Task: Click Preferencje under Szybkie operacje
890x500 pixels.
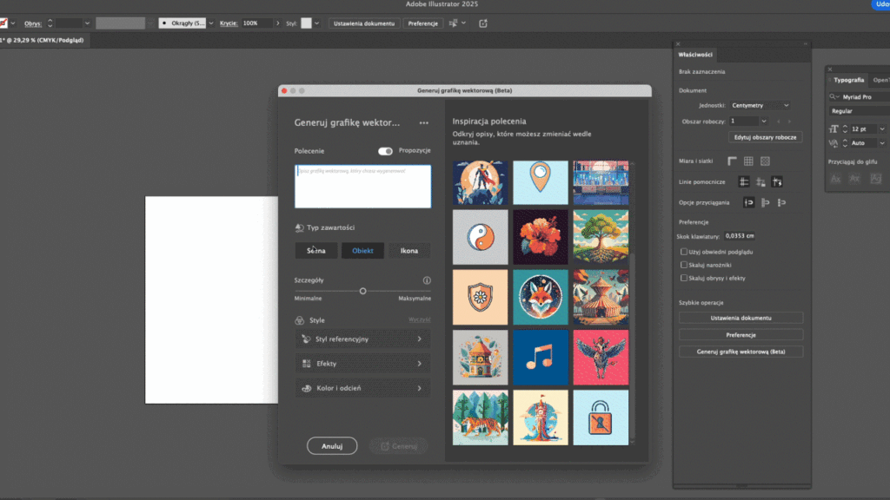Action: tap(741, 335)
